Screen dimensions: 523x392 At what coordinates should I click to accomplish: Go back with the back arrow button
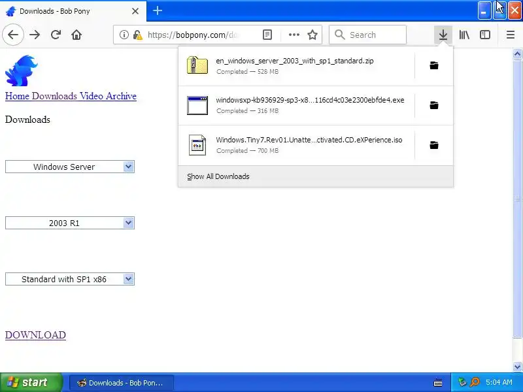point(13,35)
